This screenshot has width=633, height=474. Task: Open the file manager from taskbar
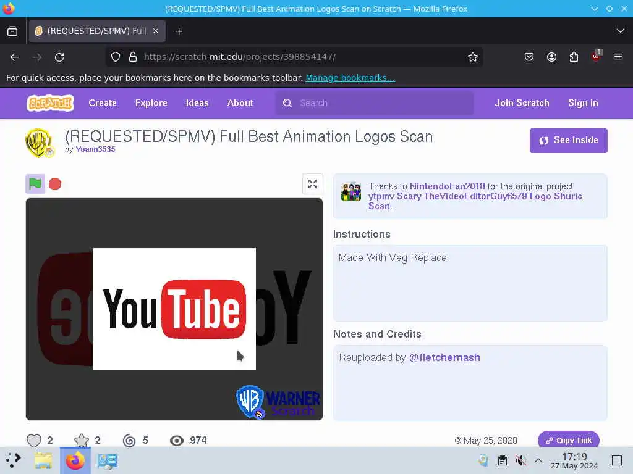click(43, 460)
